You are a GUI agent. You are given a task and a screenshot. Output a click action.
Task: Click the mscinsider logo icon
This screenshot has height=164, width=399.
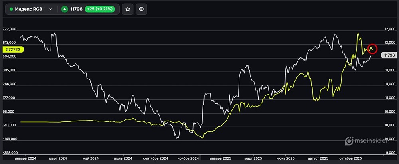tap(350, 140)
